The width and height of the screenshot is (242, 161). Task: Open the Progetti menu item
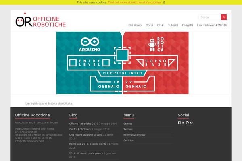click(x=188, y=25)
